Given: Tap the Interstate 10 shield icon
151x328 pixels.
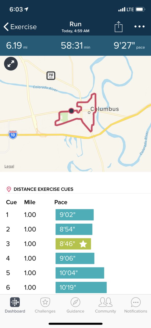Looking at the screenshot, I should click(13, 135).
